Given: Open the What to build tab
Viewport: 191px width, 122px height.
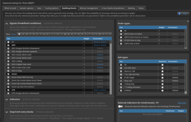Looking at the screenshot, I should pyautogui.click(x=10, y=8).
